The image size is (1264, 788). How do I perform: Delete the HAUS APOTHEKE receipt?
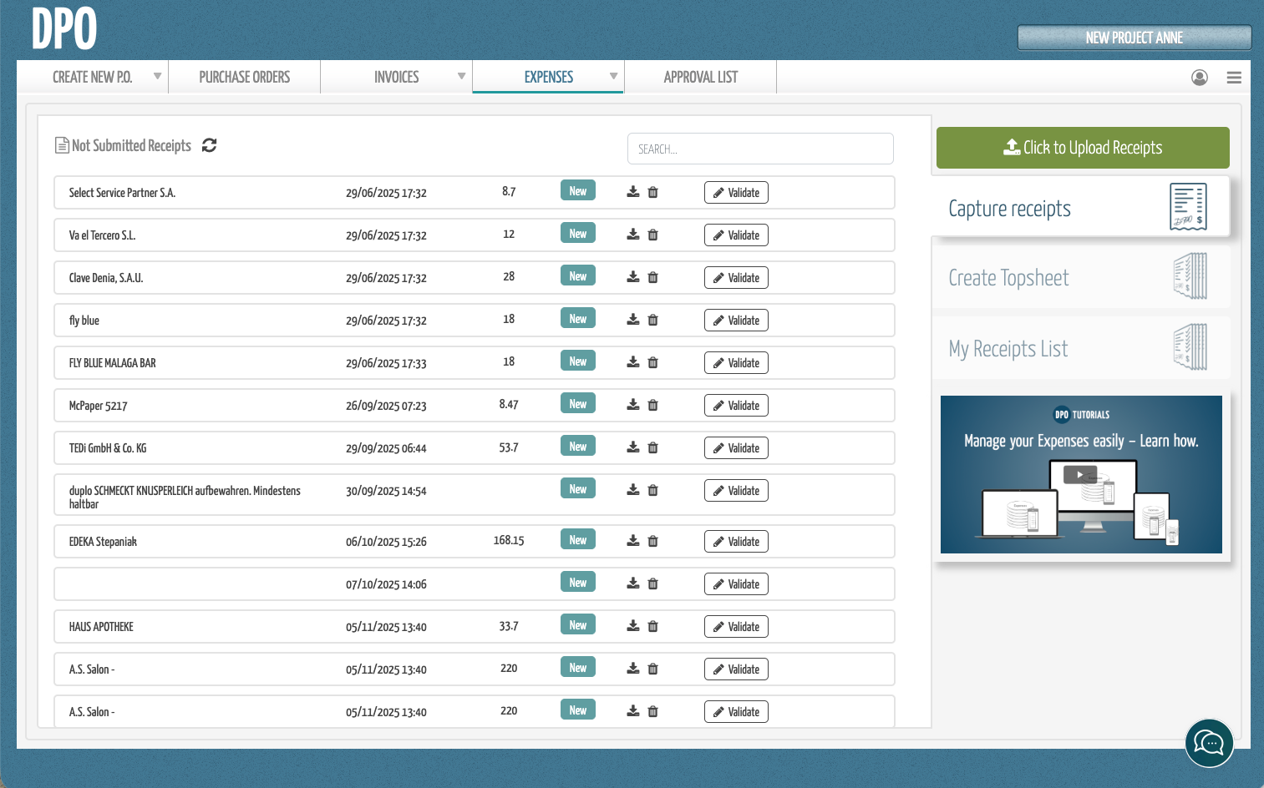coord(653,626)
